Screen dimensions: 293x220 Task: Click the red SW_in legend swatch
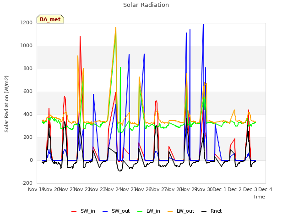click(x=74, y=212)
